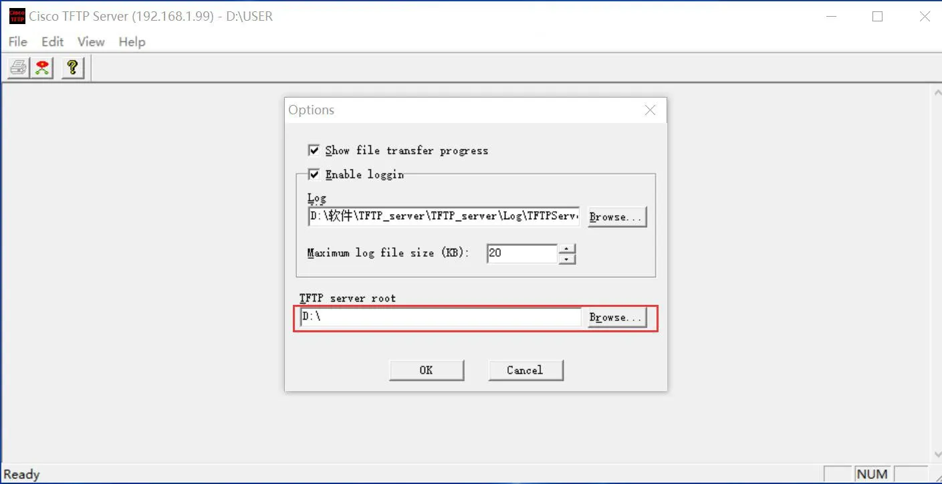Click the grayed-out printer toolbar icon
This screenshot has width=942, height=484.
[x=19, y=68]
